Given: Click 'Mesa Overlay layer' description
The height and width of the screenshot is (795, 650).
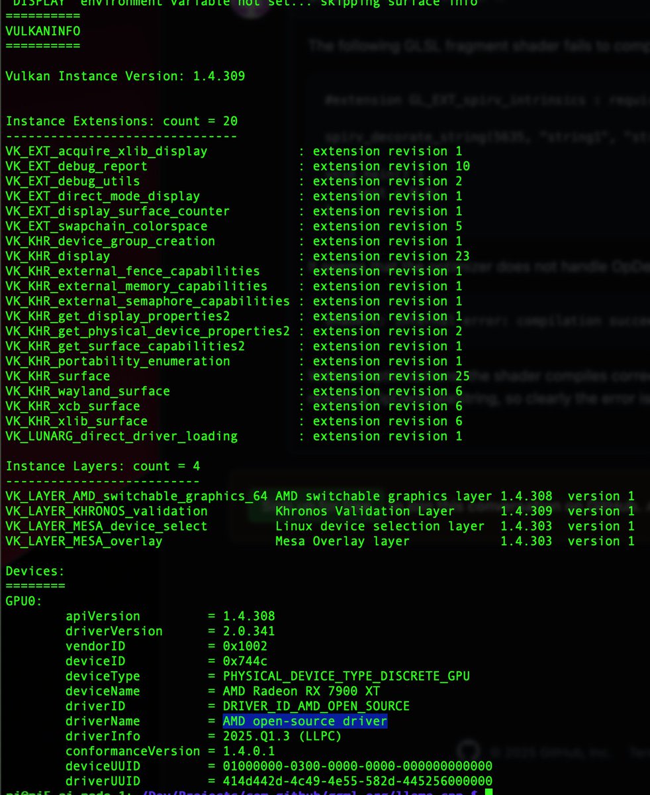Looking at the screenshot, I should 343,541.
